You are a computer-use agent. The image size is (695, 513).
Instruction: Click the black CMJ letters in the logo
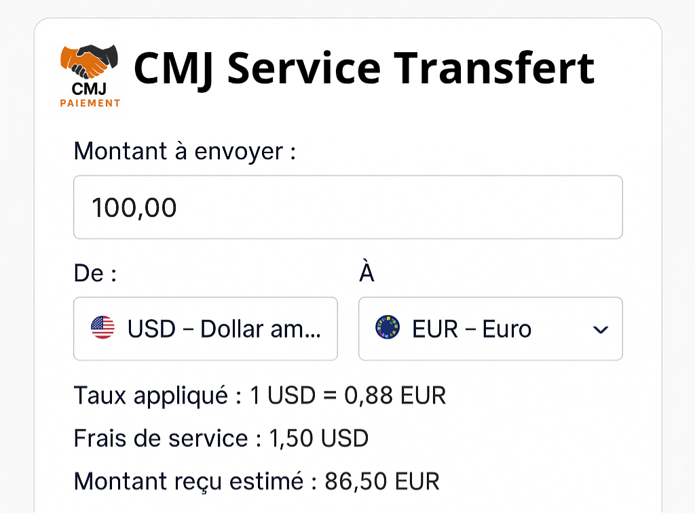click(89, 88)
